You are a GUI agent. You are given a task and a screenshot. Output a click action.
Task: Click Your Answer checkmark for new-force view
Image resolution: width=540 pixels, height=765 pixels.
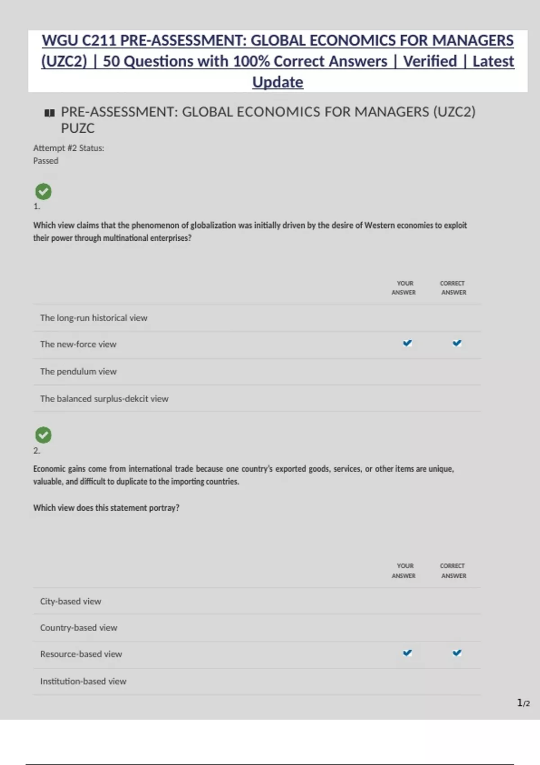tap(407, 343)
